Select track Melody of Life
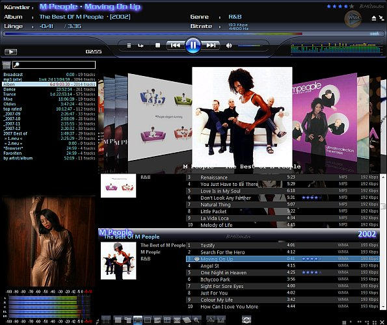 [x=282, y=225]
